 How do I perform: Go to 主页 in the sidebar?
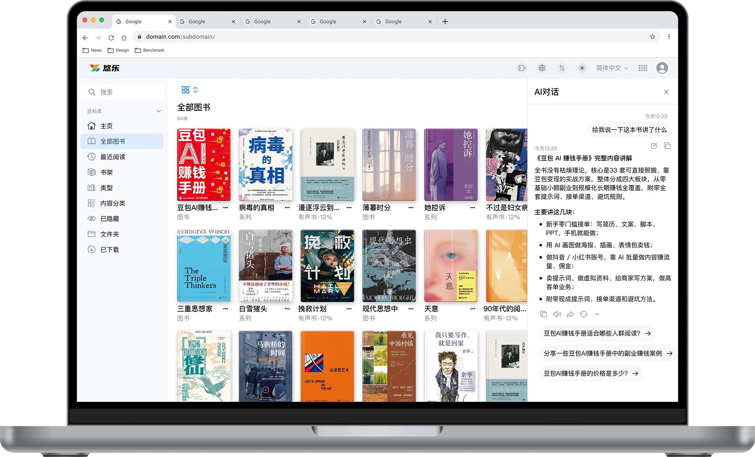click(122, 126)
